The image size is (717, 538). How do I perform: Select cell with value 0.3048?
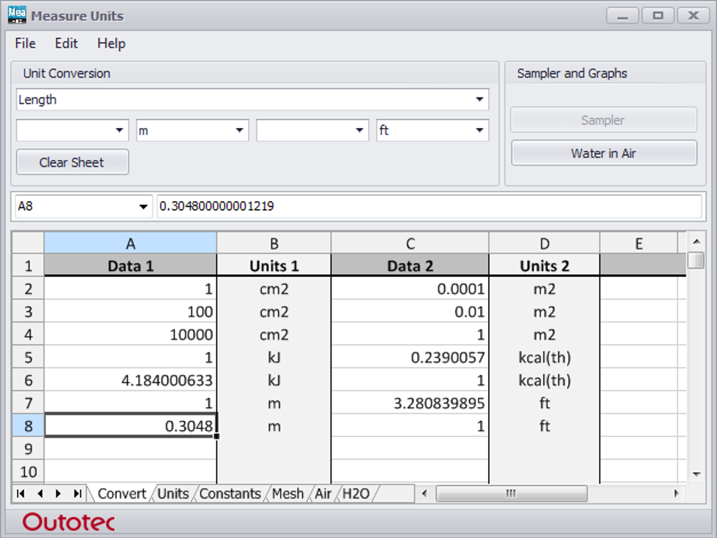tap(130, 425)
